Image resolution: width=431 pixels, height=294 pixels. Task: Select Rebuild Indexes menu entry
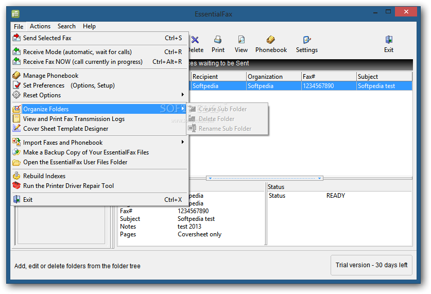(100, 176)
